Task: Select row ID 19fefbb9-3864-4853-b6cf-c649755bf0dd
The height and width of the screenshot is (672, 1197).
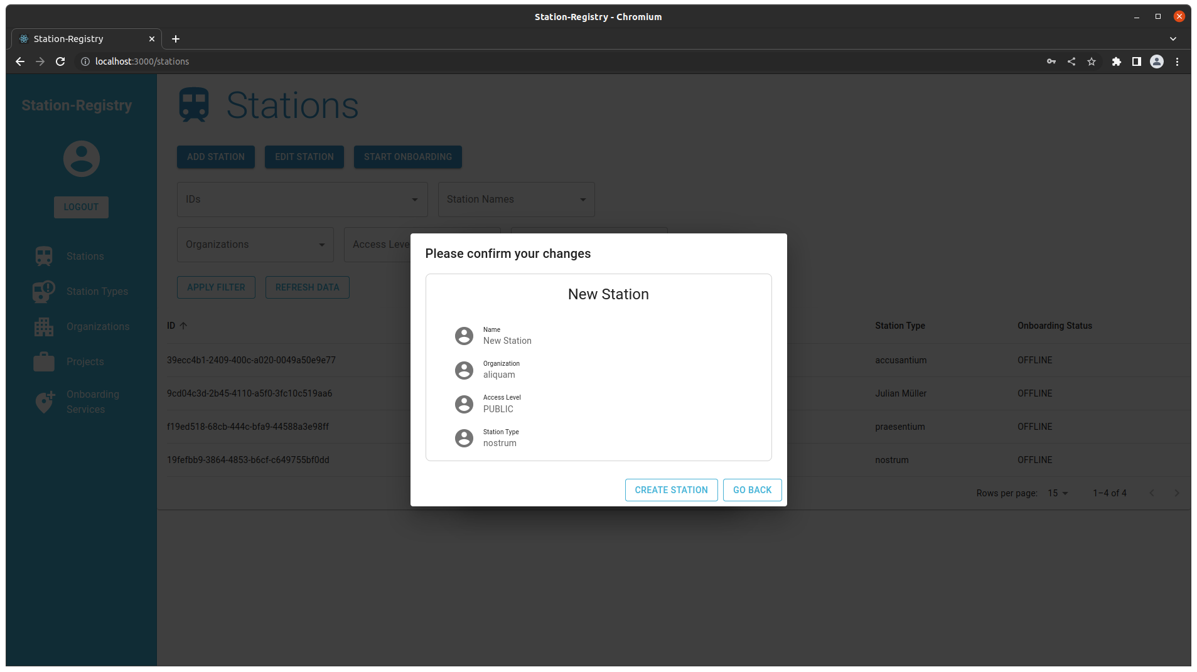Action: tap(248, 460)
